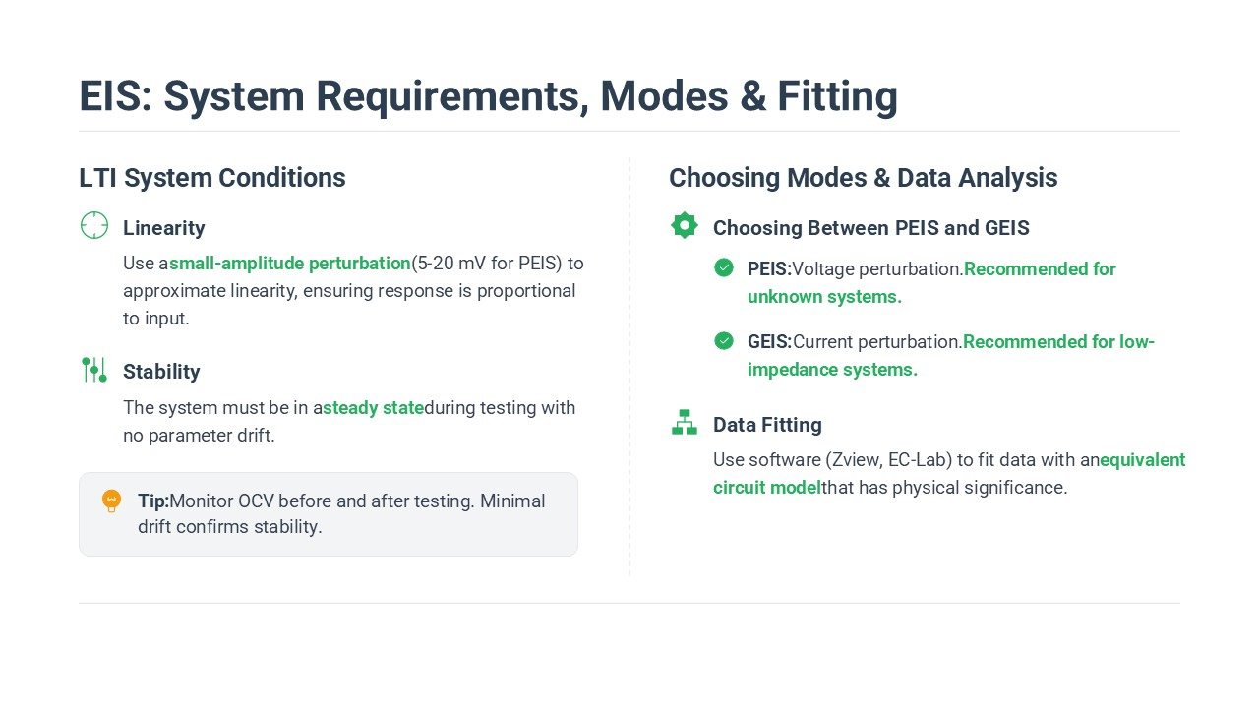The image size is (1259, 708).
Task: Click the LTI System Conditions heading
Action: coord(212,178)
